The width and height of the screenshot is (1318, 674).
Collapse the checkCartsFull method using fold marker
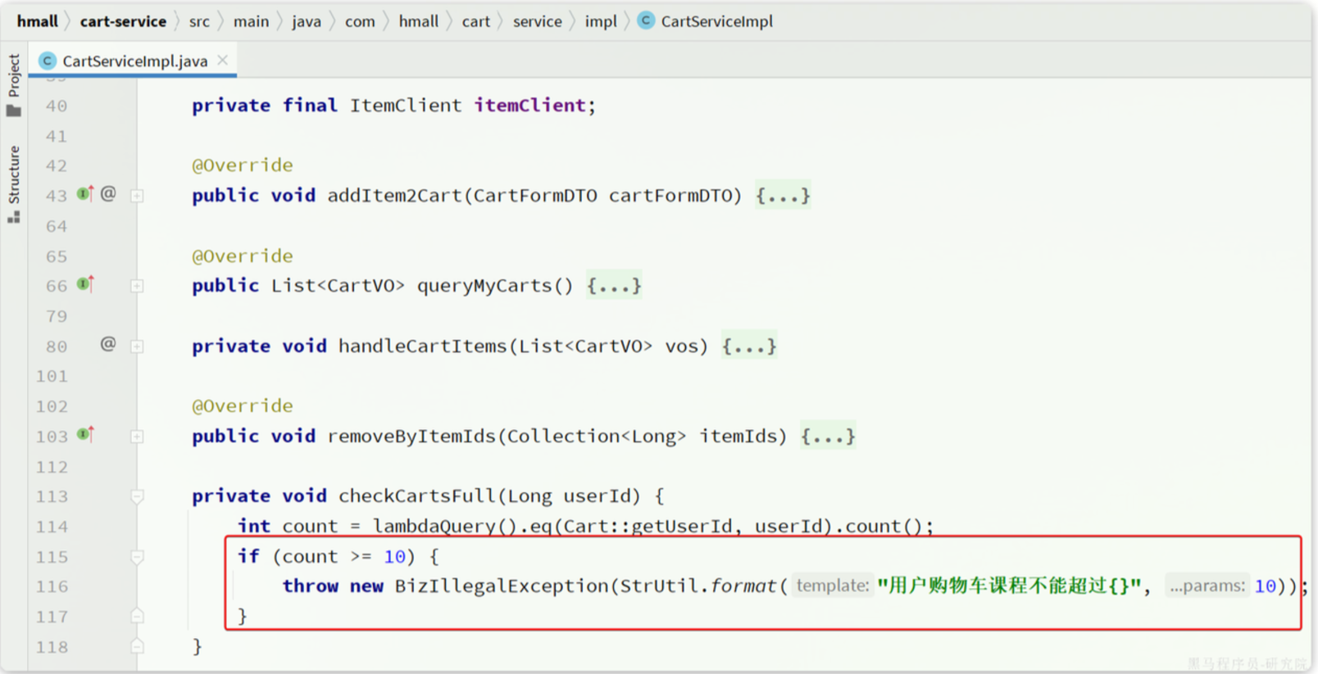coord(137,496)
